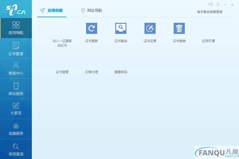Click the 证书更新 label text
The width and height of the screenshot is (239, 159).
click(91, 41)
